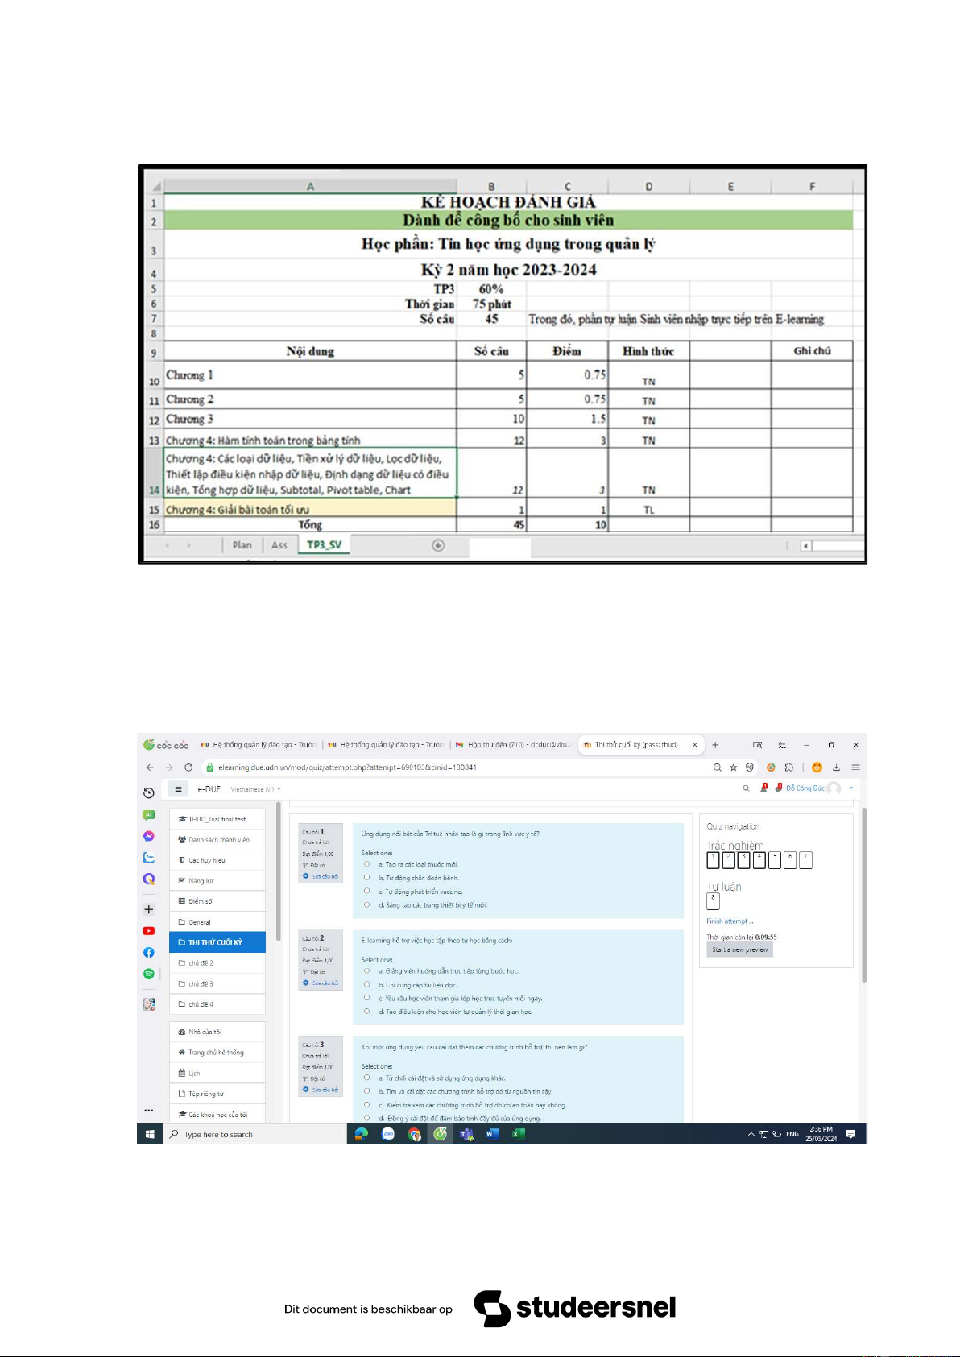
Task: Open the YouTube shortcut in the sidebar
Action: (x=149, y=931)
